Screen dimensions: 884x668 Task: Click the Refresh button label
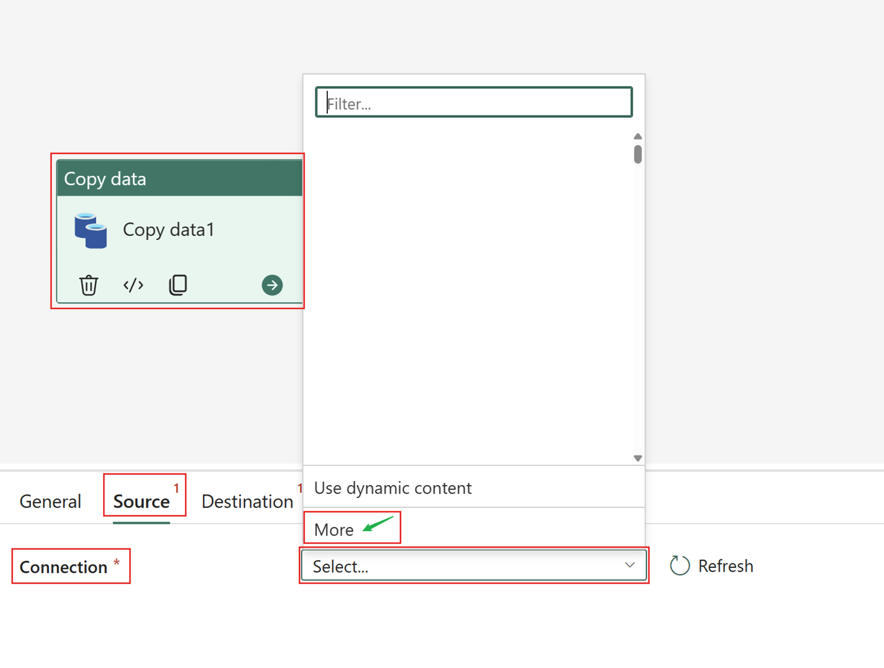[x=726, y=566]
